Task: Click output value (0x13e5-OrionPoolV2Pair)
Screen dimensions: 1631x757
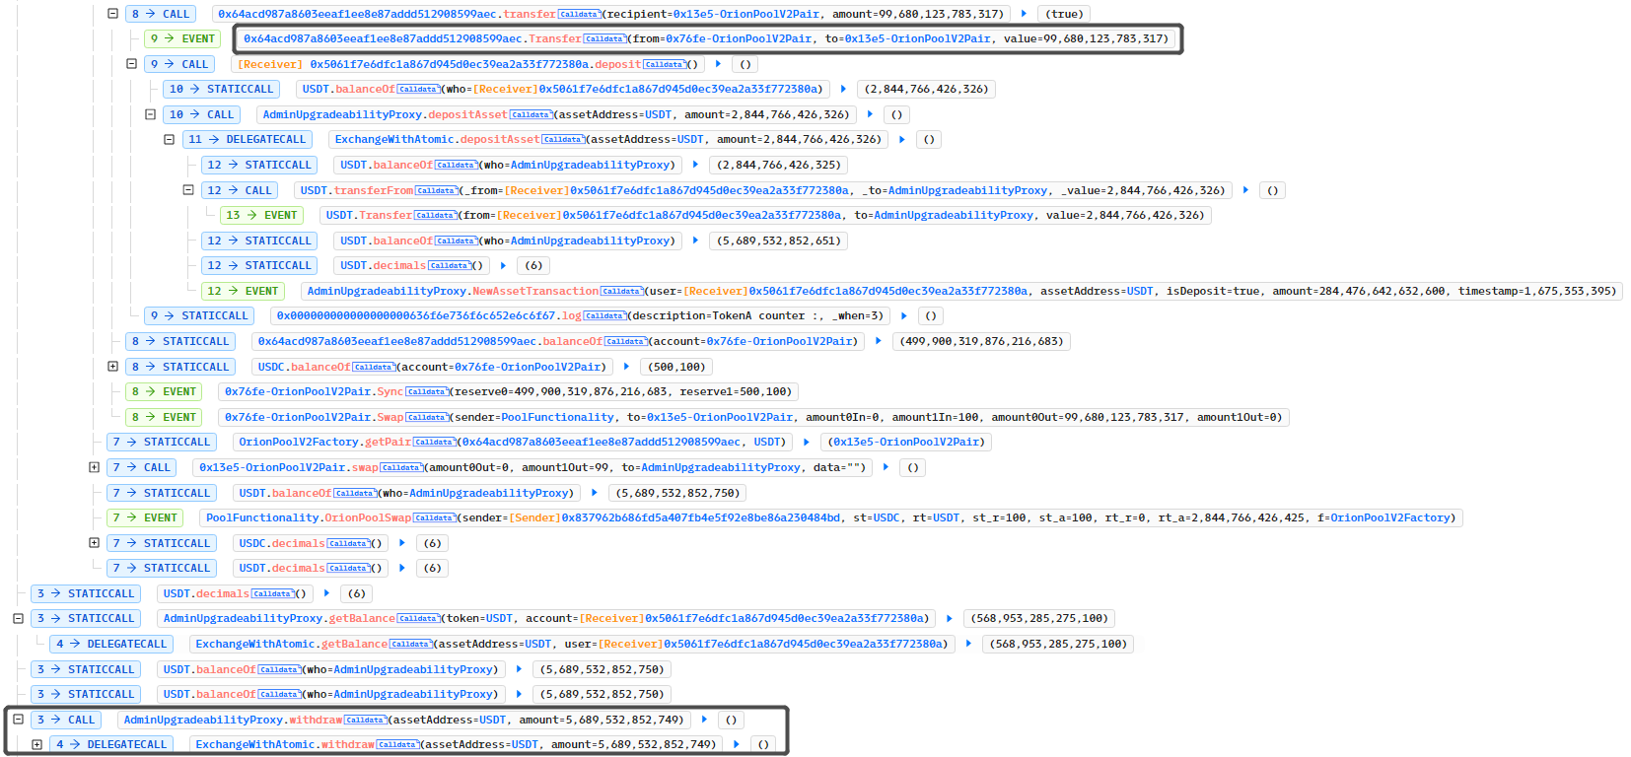Action: click(906, 443)
